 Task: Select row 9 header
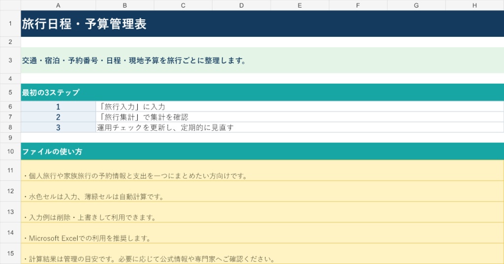[x=10, y=138]
